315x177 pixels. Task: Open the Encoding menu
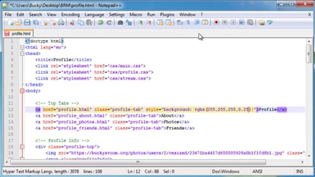[70, 15]
